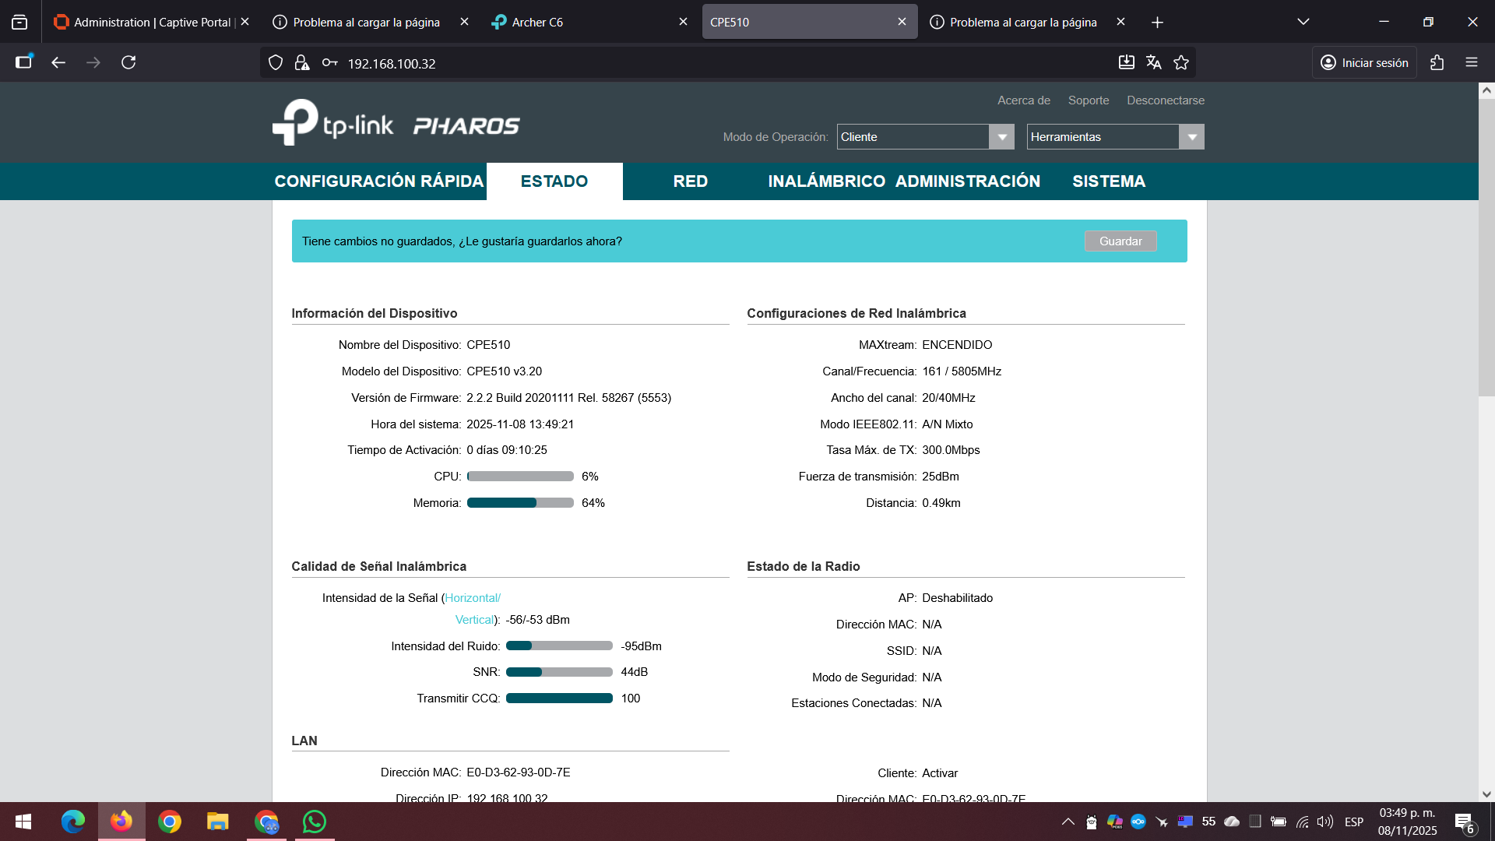The width and height of the screenshot is (1495, 841).
Task: Open the Windows Start menu
Action: (x=23, y=822)
